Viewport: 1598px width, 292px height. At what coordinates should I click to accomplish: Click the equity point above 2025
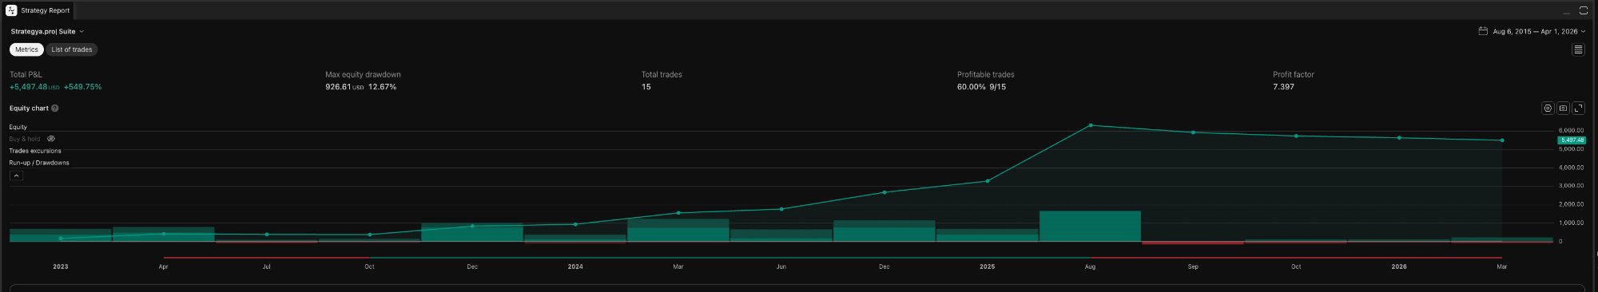pyautogui.click(x=988, y=181)
